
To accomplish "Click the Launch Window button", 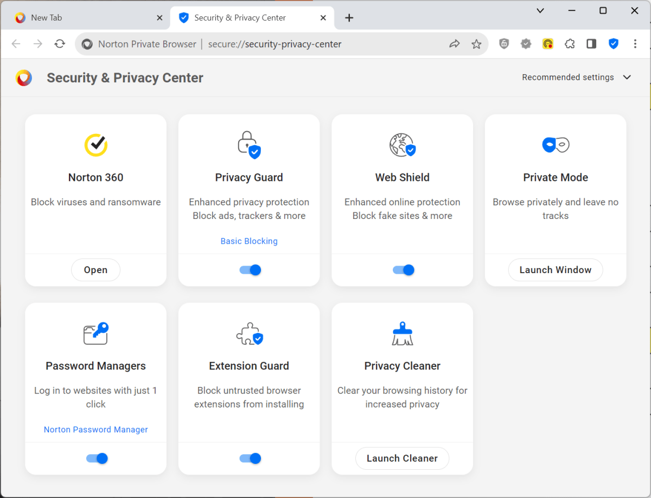I will [556, 270].
